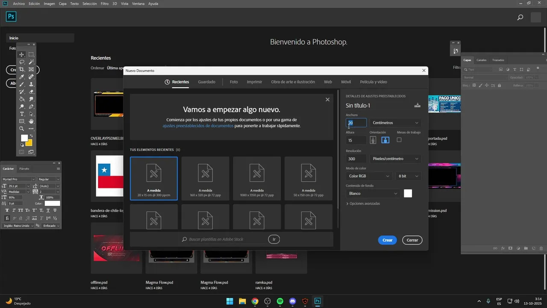Select the Rectangular Marquee tool
Viewport: 547px width, 308px height.
tap(31, 55)
